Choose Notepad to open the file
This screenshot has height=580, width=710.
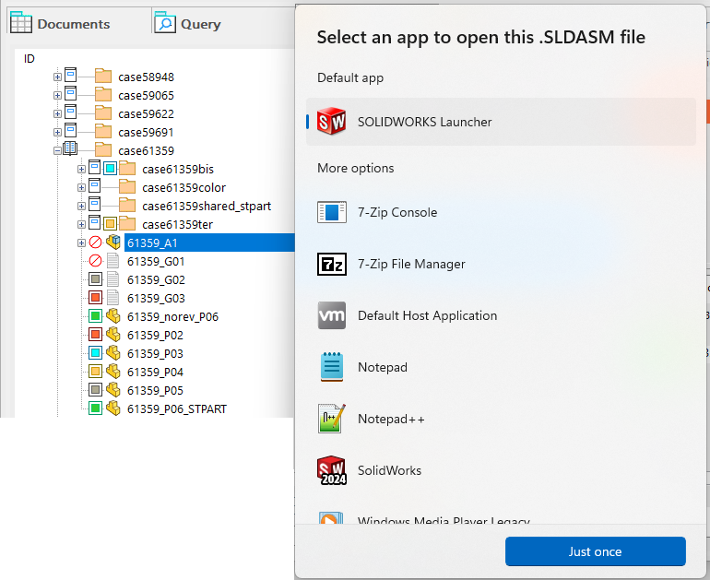click(501, 367)
